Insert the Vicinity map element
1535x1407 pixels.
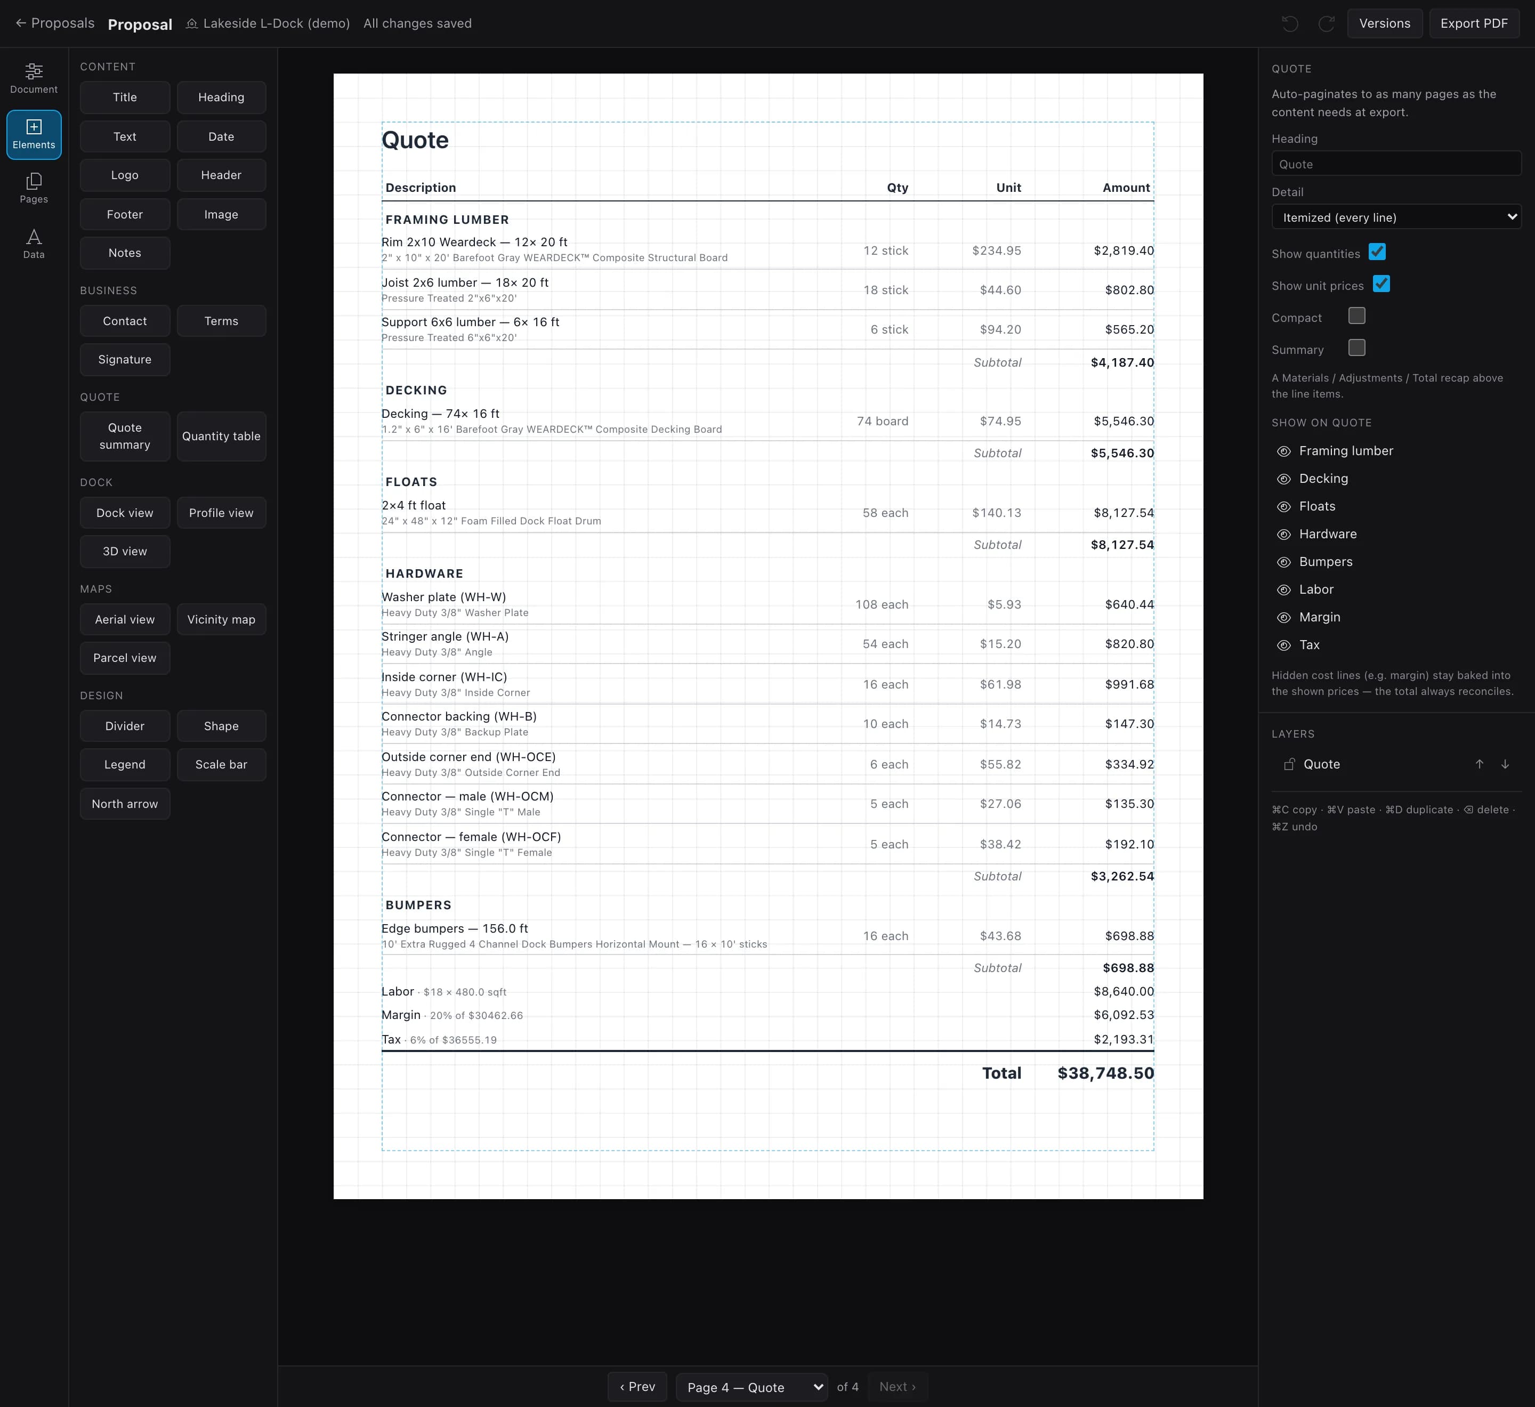point(222,620)
